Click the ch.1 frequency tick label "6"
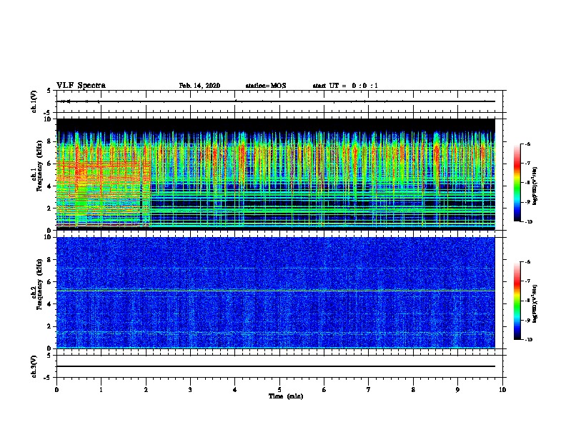 pyautogui.click(x=50, y=164)
